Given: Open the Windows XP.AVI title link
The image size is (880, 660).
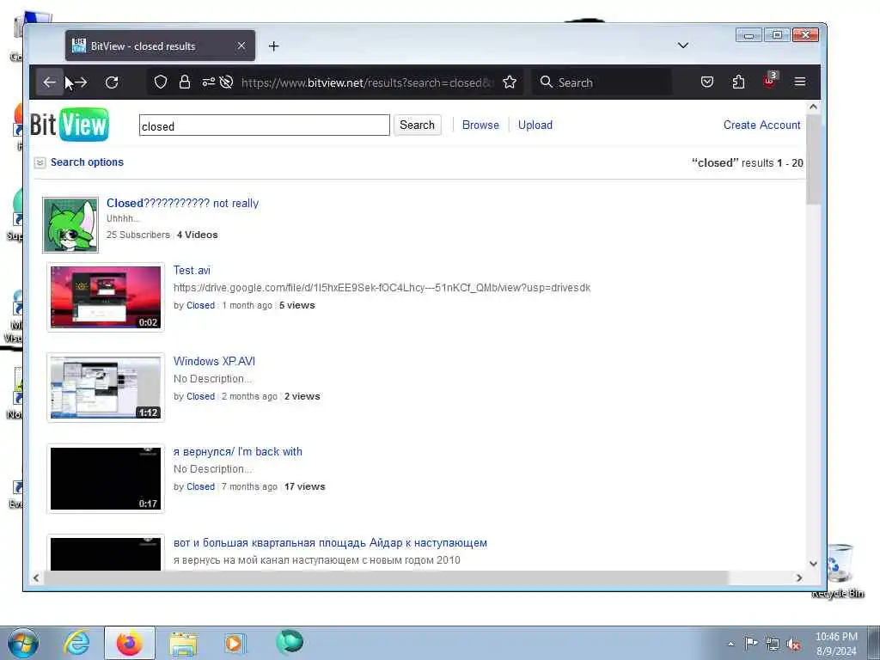Looking at the screenshot, I should point(214,361).
